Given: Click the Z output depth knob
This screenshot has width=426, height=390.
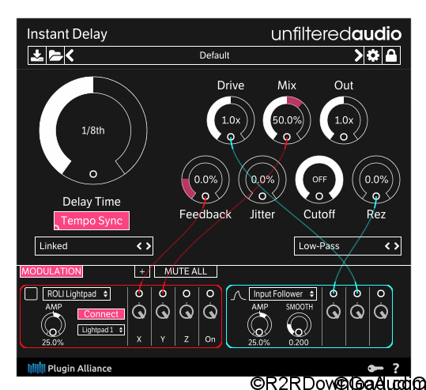Looking at the screenshot, I should pos(187,312).
